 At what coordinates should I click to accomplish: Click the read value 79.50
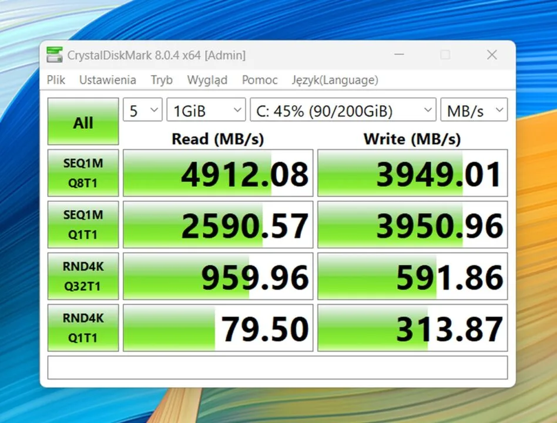click(218, 327)
